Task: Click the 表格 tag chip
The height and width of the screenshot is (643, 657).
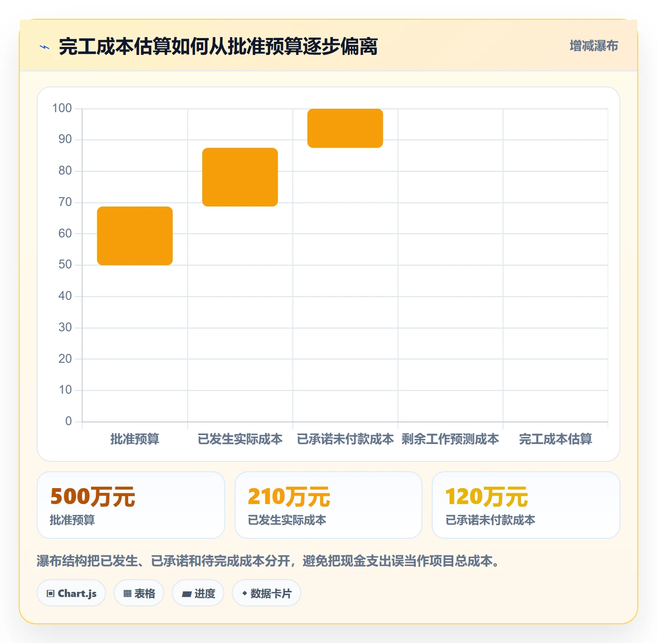Action: (139, 593)
